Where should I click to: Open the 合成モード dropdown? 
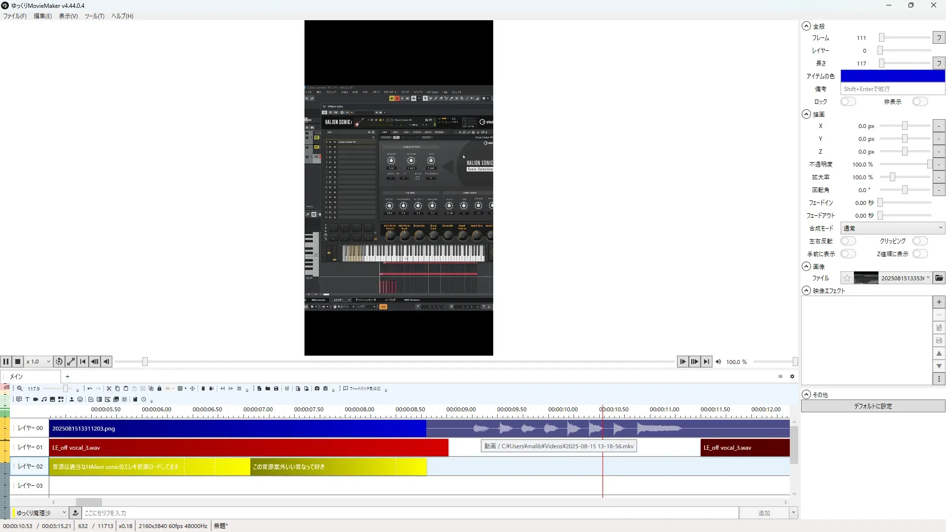click(892, 228)
